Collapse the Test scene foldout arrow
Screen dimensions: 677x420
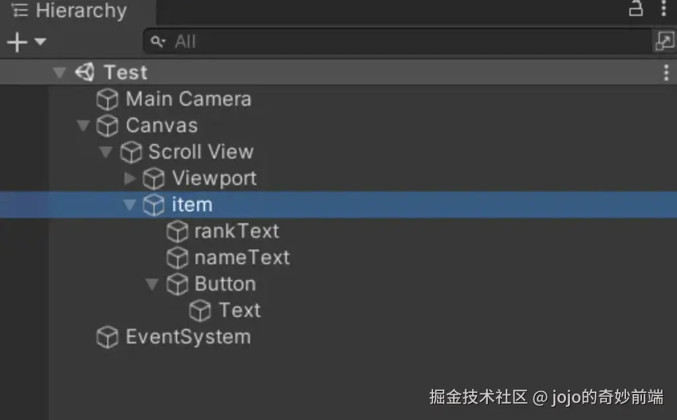point(60,73)
